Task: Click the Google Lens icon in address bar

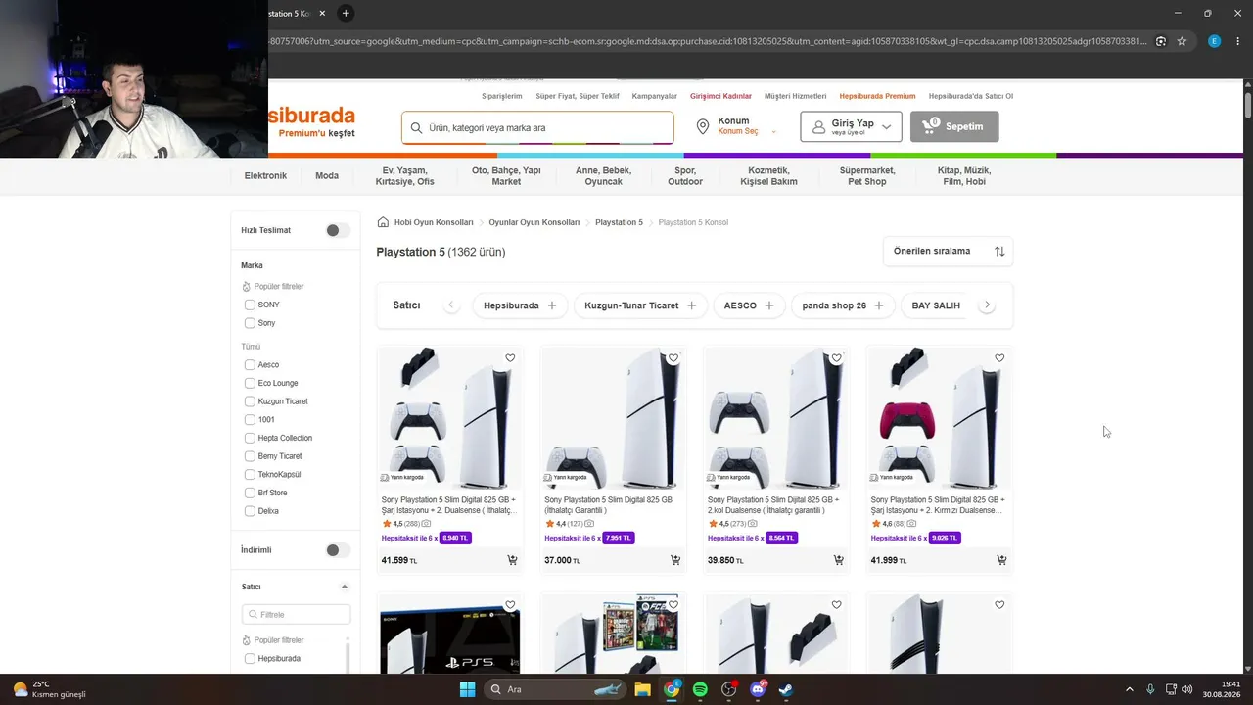Action: pyautogui.click(x=1160, y=41)
